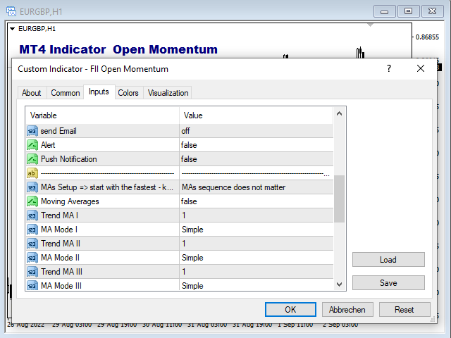Open the EURGBP,H1 chart dropdown triangle
This screenshot has height=338, width=451.
[x=12, y=29]
